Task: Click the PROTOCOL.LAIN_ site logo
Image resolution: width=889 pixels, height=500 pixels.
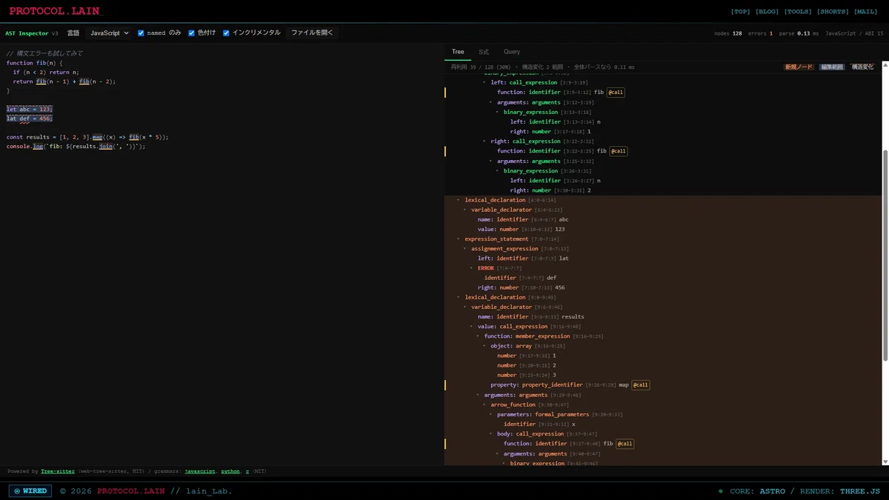Action: tap(56, 12)
